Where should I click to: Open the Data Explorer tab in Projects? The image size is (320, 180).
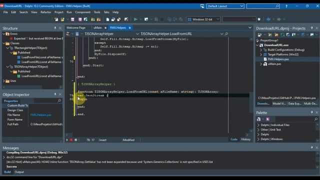(294, 103)
